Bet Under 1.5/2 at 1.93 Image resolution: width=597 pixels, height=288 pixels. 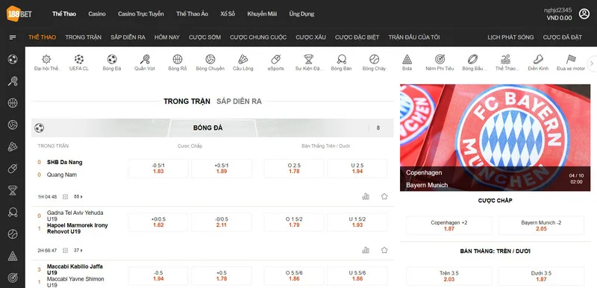[357, 222]
